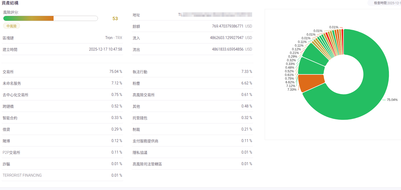Select the 未命名服務 row
This screenshot has height=190, width=401.
coord(62,83)
